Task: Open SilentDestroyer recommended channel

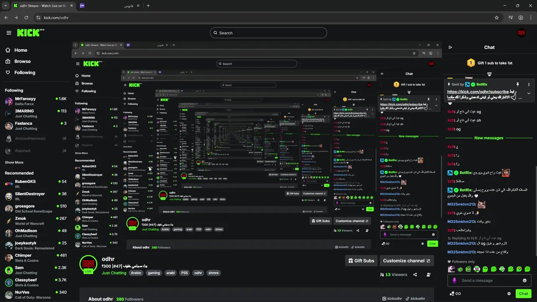Action: pyautogui.click(x=36, y=196)
